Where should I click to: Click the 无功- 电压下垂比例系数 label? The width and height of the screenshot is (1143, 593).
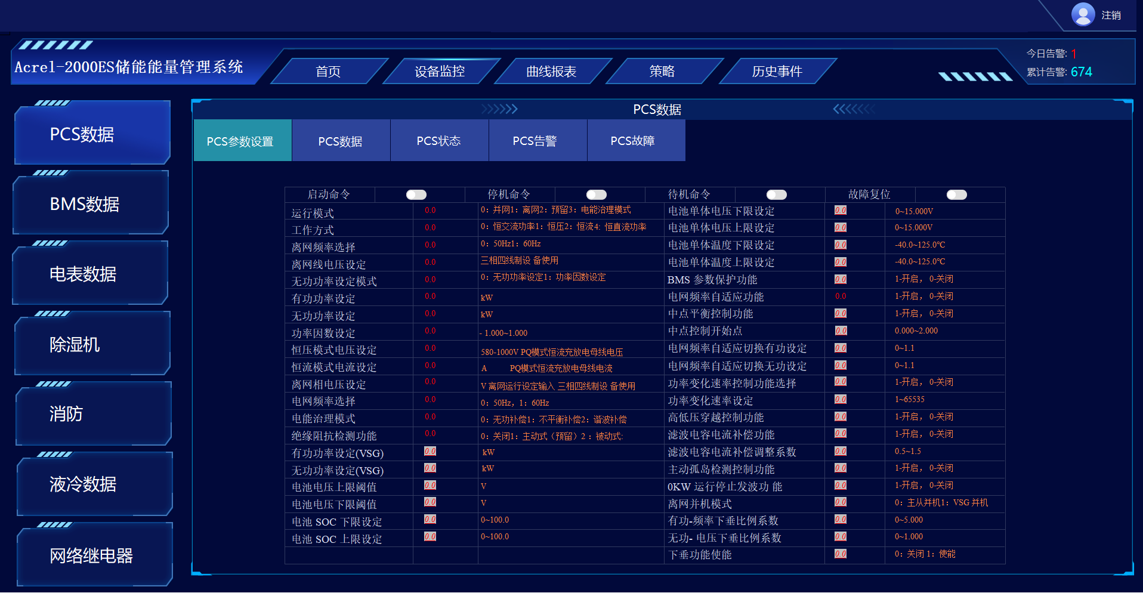coord(724,538)
